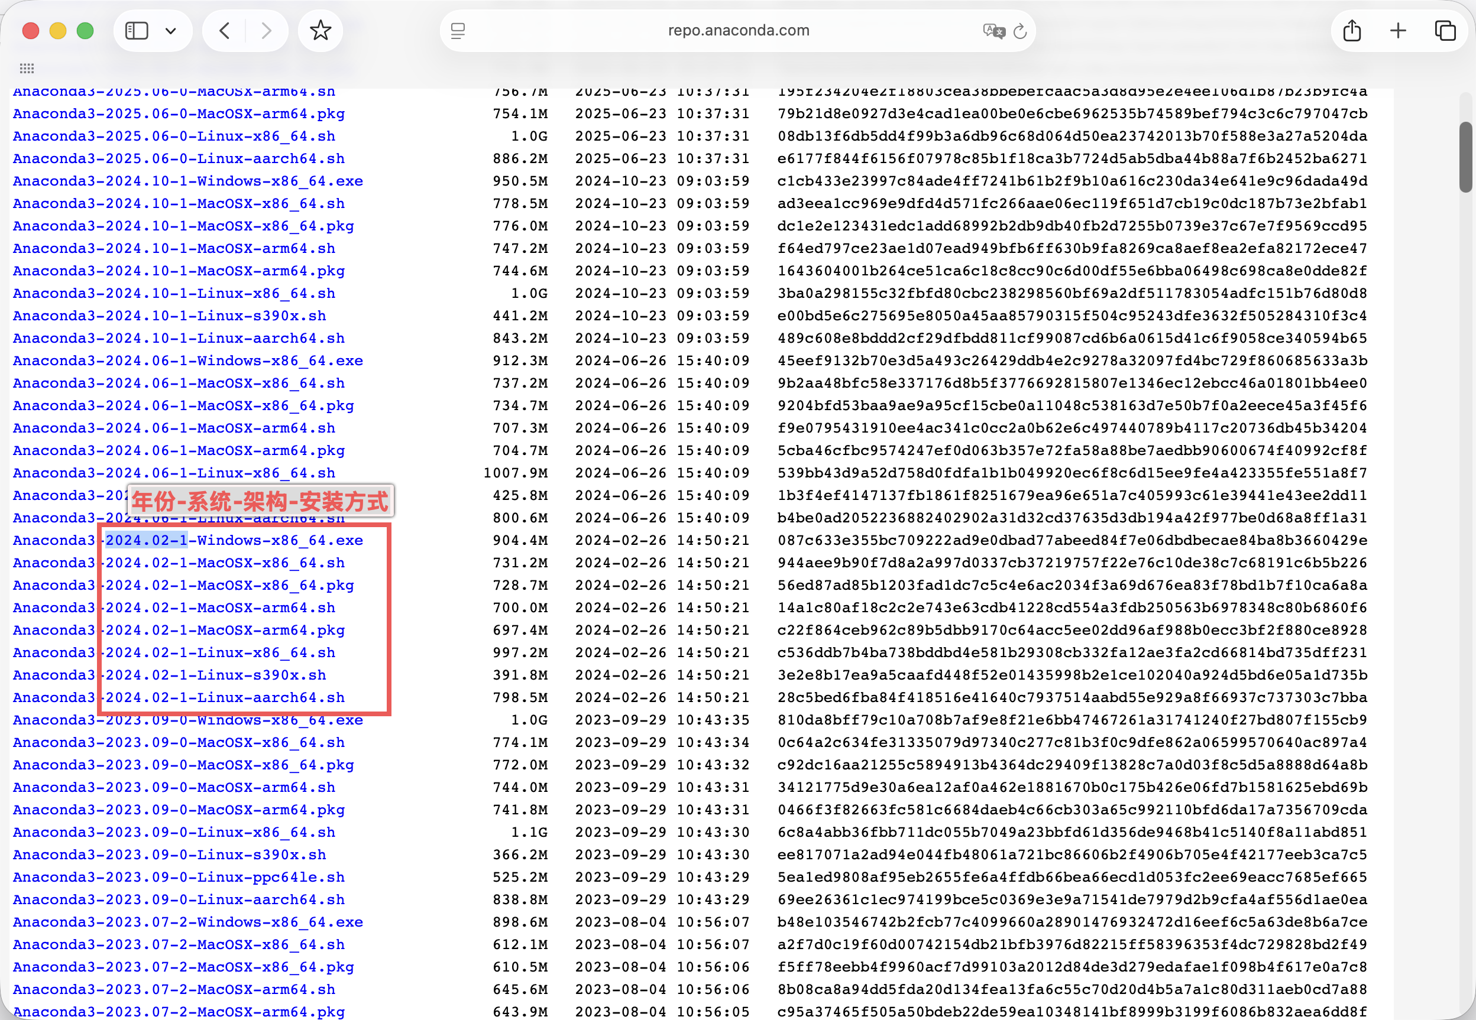Open Anaconda3-2025.06-0-Linux-aarch64.sh link
Screen dimensions: 1476x1020
(x=179, y=158)
